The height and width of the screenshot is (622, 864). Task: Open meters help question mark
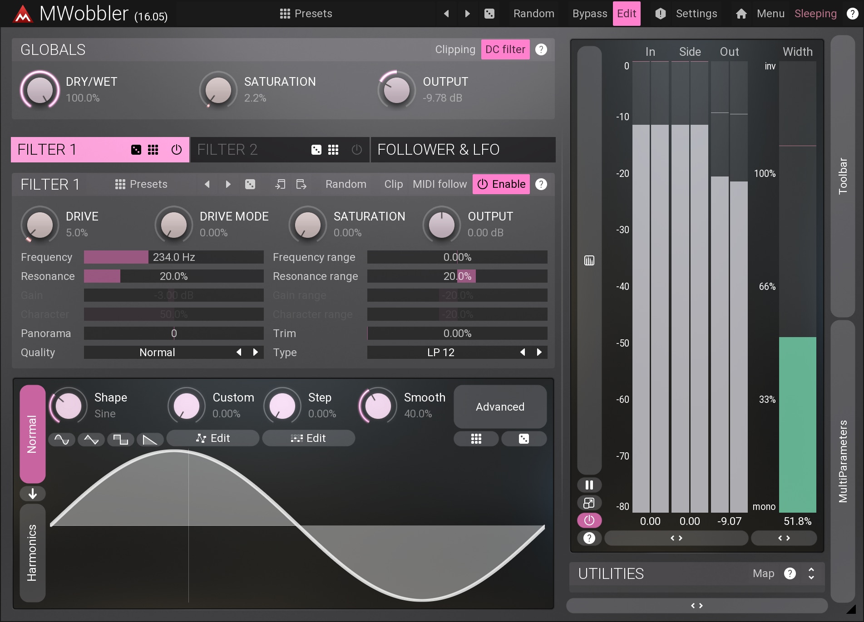point(589,538)
